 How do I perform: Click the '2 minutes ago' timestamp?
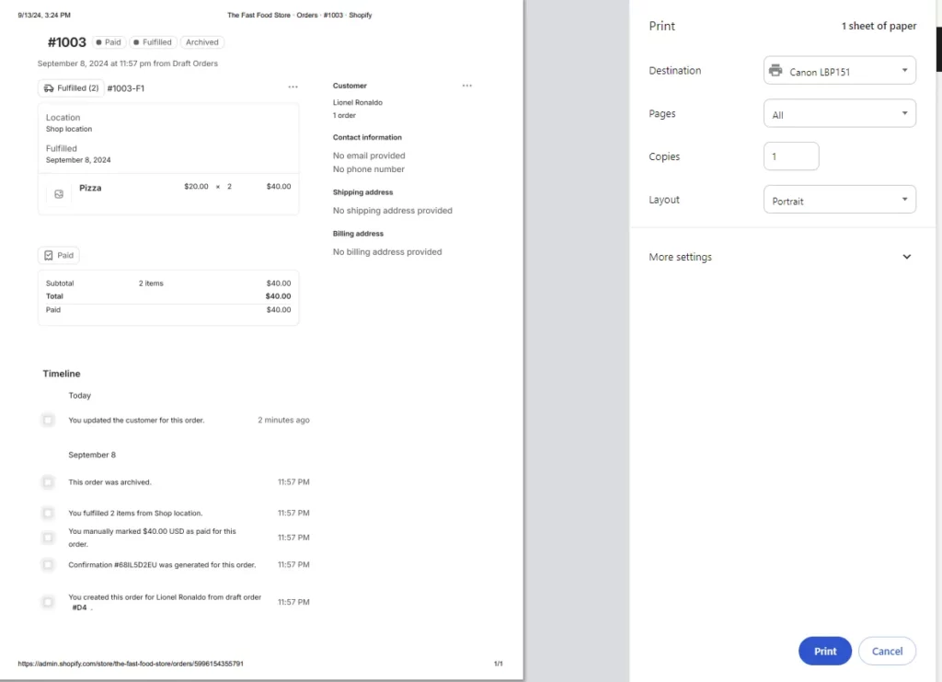(283, 420)
